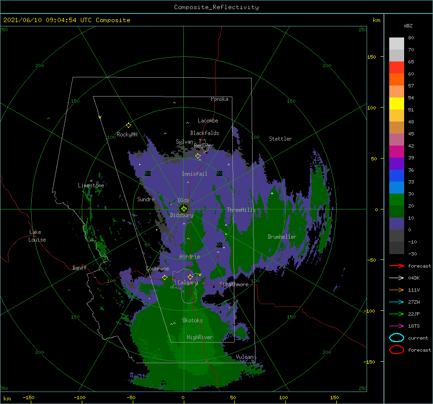This screenshot has height=404, width=433.
Task: Click the Sylvan label
Action: (184, 142)
